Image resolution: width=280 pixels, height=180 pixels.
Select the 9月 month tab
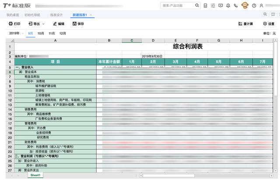click(30, 33)
